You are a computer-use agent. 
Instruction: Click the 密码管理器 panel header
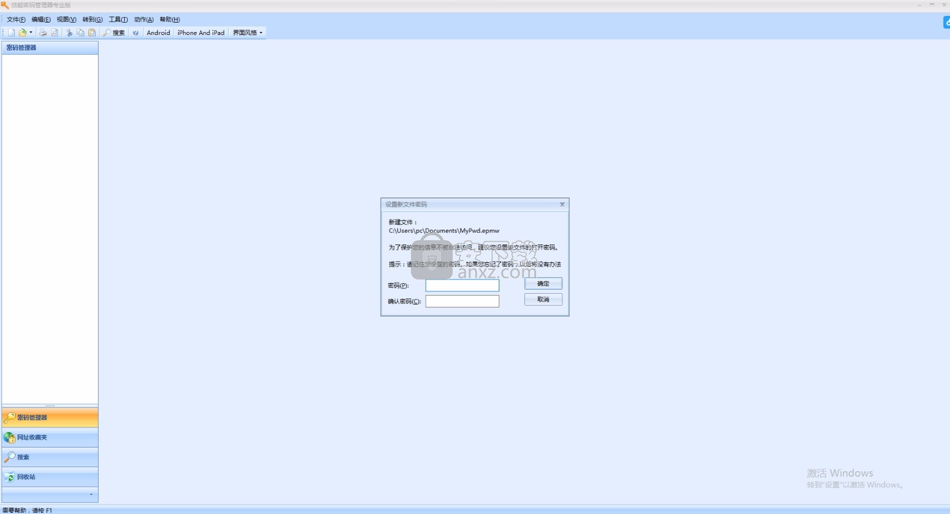tap(50, 47)
